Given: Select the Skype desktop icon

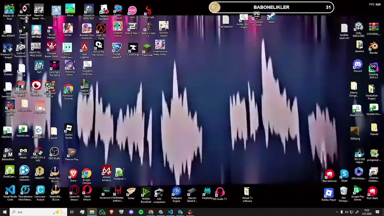Looking at the screenshot, I should [x=344, y=176].
